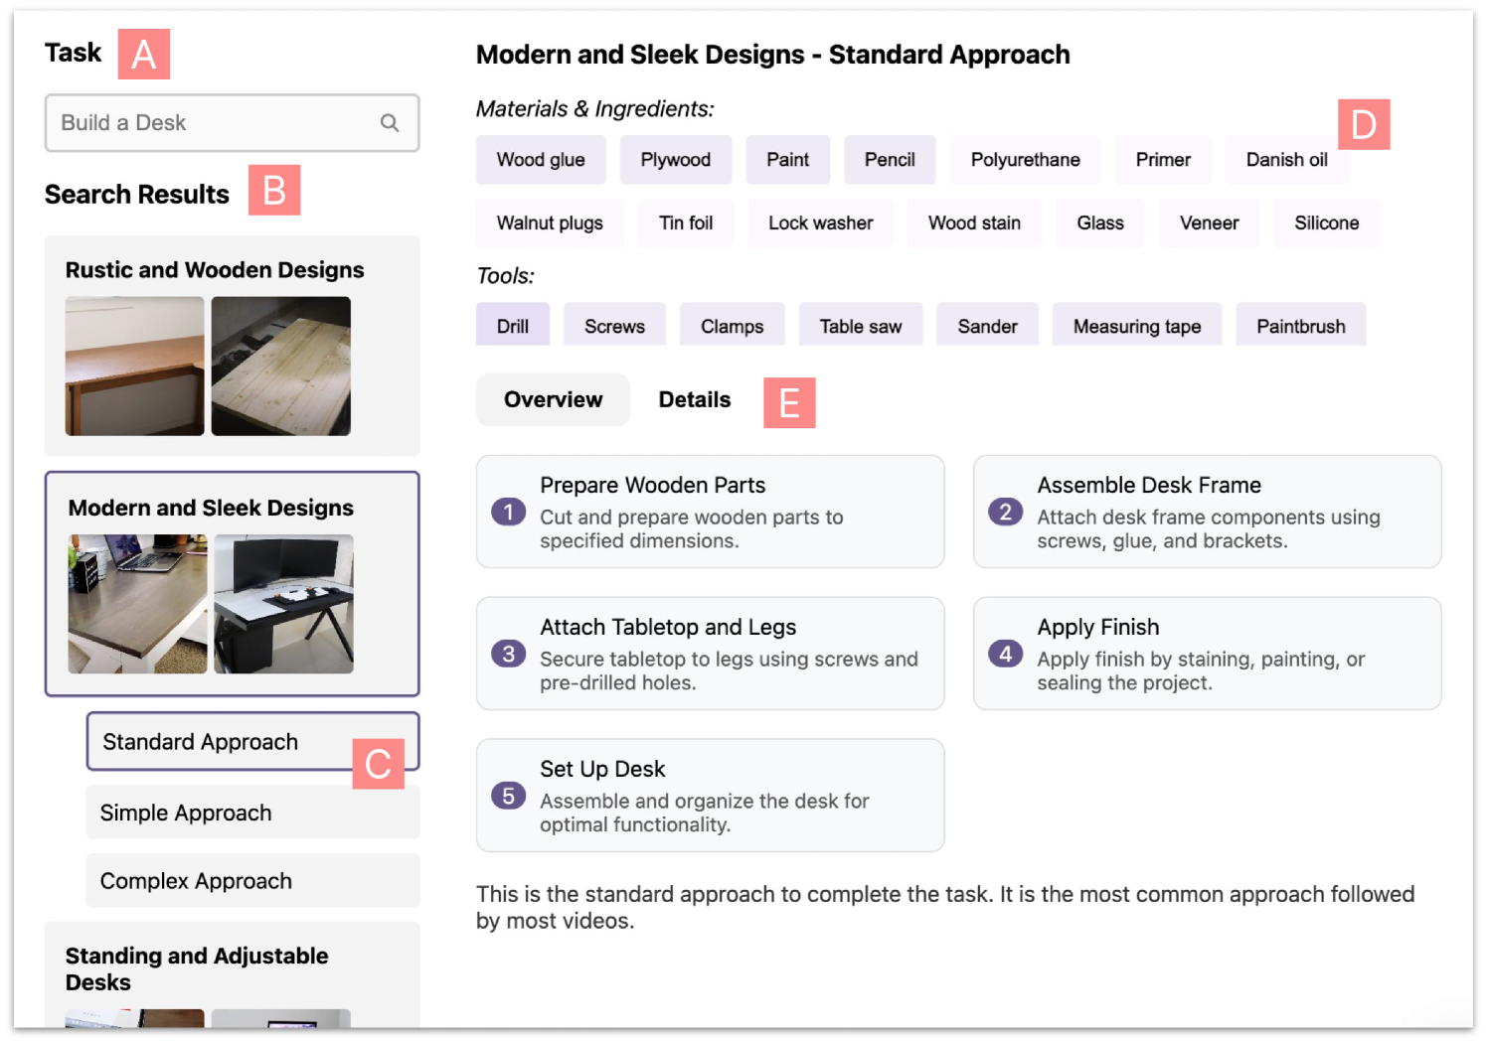The width and height of the screenshot is (1486, 1041).
Task: Click the Tin foil material chip
Action: pos(686,223)
